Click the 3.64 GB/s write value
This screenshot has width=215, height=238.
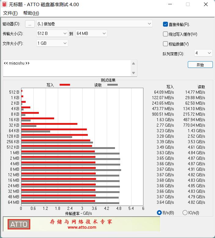pyautogui.click(x=165, y=202)
